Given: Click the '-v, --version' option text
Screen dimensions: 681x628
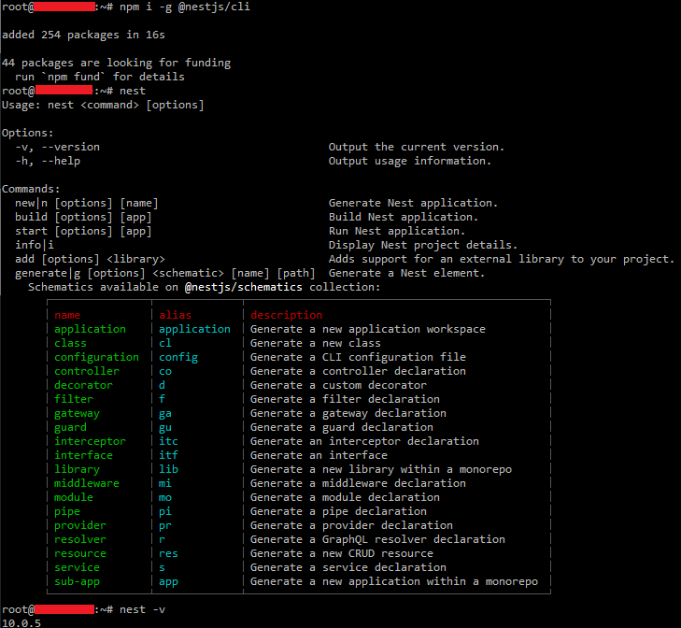Looking at the screenshot, I should pos(57,147).
